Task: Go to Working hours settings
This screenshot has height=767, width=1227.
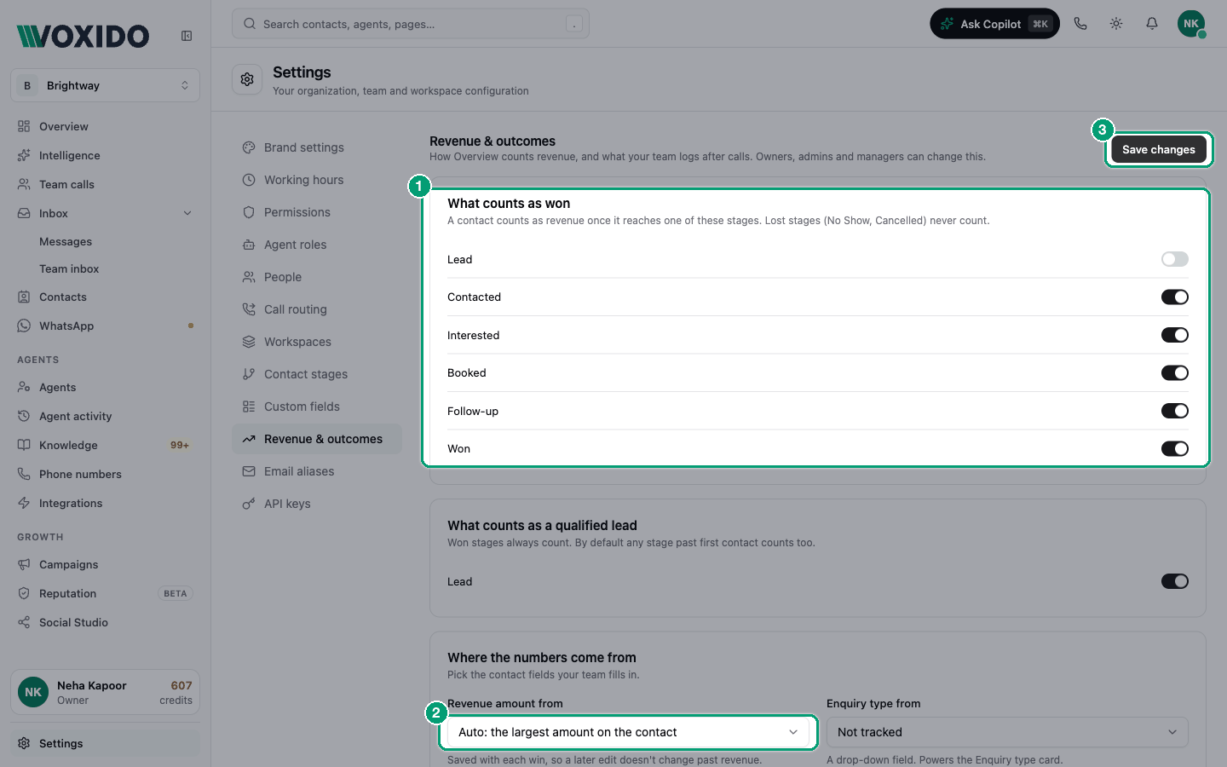Action: tap(317, 180)
